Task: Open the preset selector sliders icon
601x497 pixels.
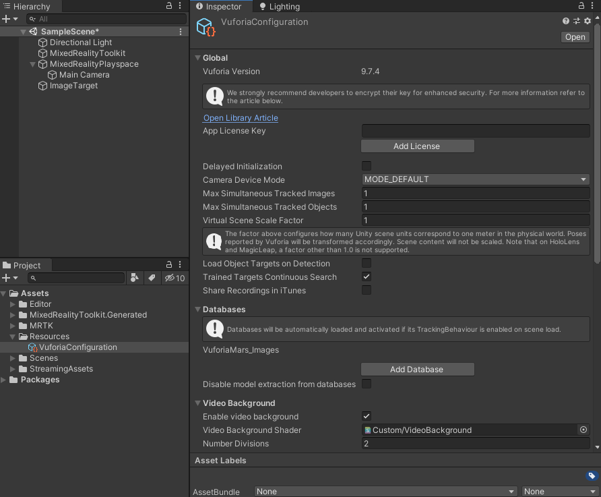Action: click(577, 21)
